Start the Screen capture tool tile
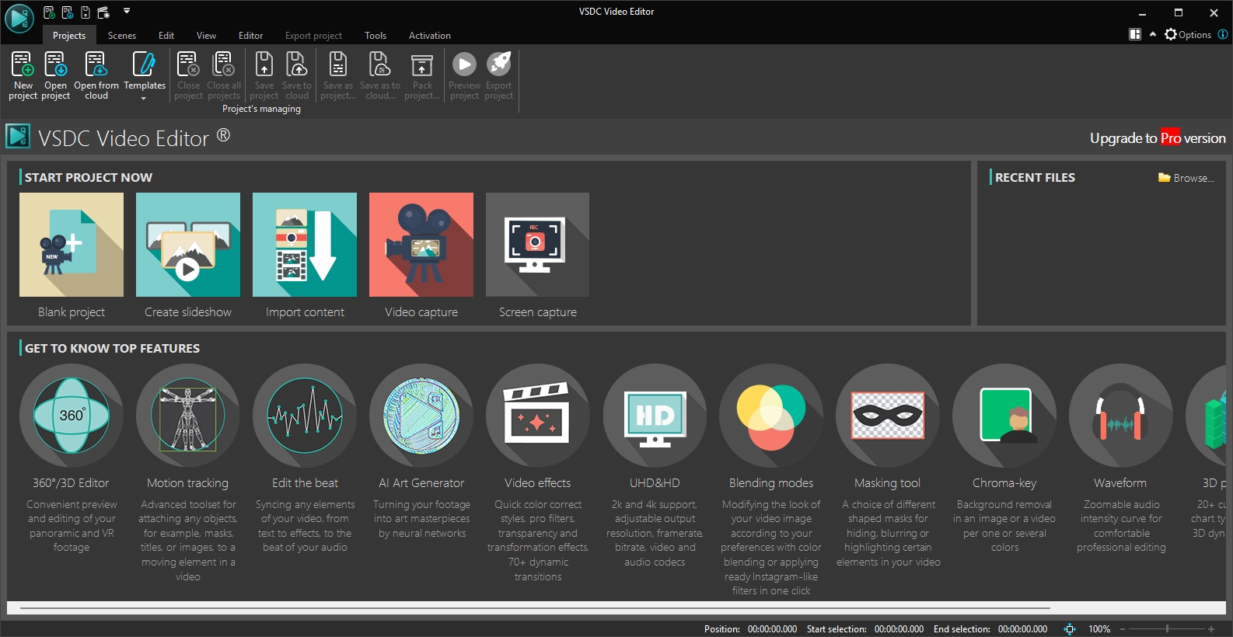 pyautogui.click(x=537, y=245)
